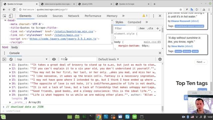The height and width of the screenshot is (120, 213).
Task: Open /static/bootstrap.min.css link
Action: tap(74, 31)
